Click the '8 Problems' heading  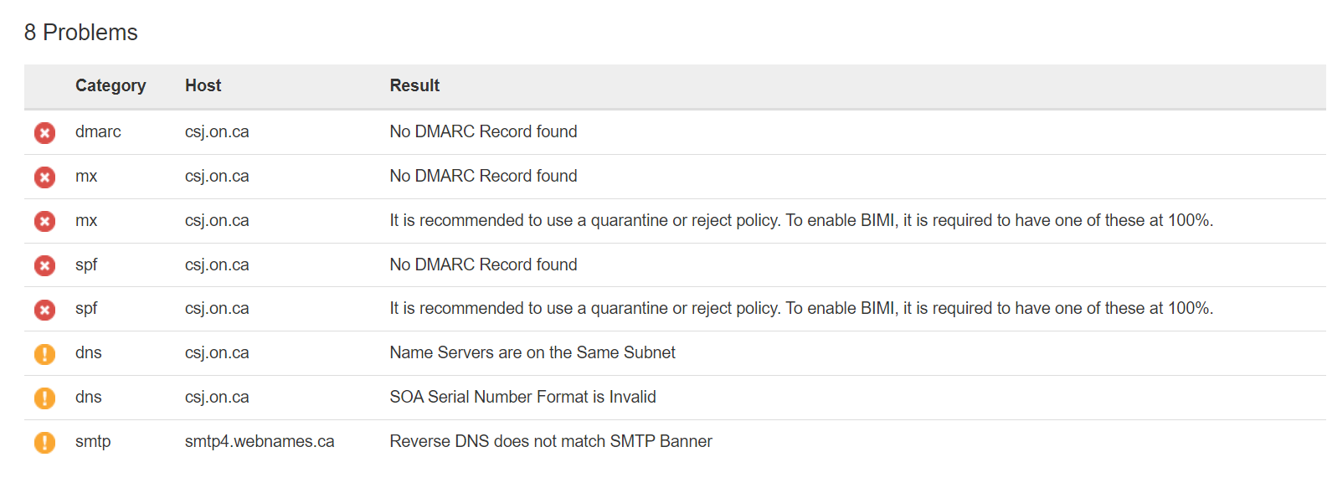click(x=81, y=33)
